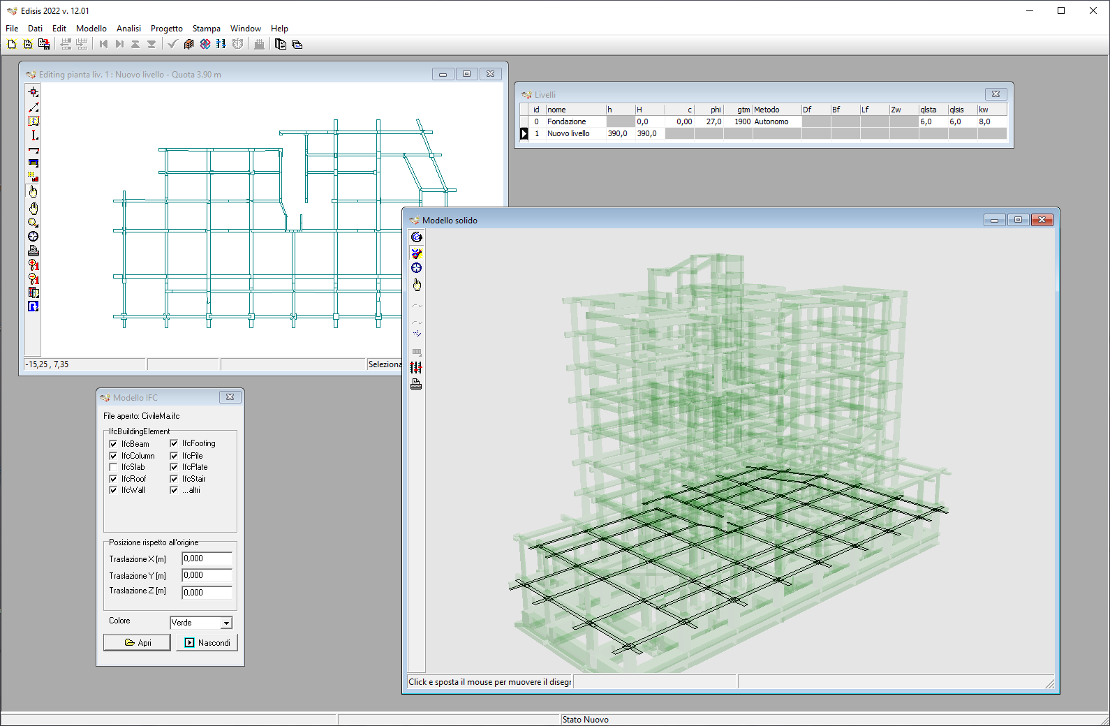
Task: Toggle the IfcPile checkbox
Action: point(174,456)
